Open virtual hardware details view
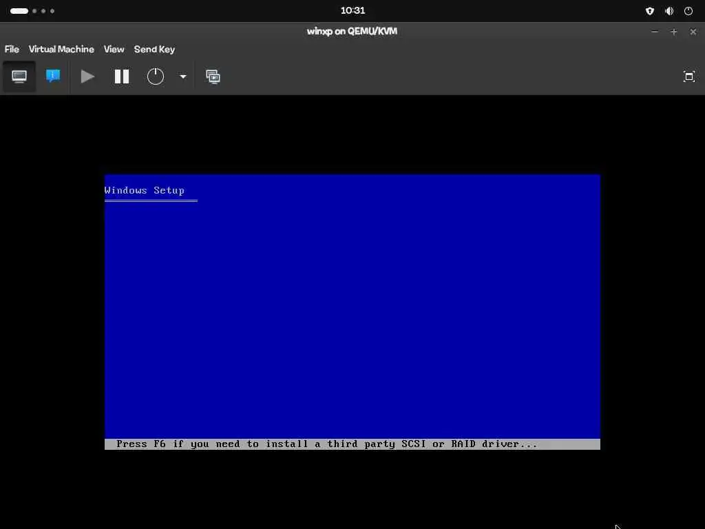Screen dimensions: 705x529 [x=53, y=76]
